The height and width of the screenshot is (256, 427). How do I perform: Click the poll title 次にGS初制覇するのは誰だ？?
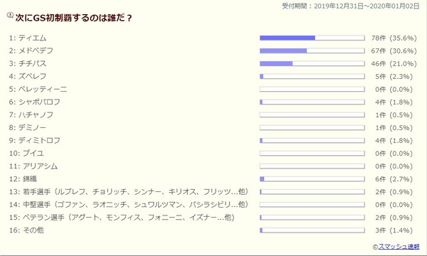(74, 18)
